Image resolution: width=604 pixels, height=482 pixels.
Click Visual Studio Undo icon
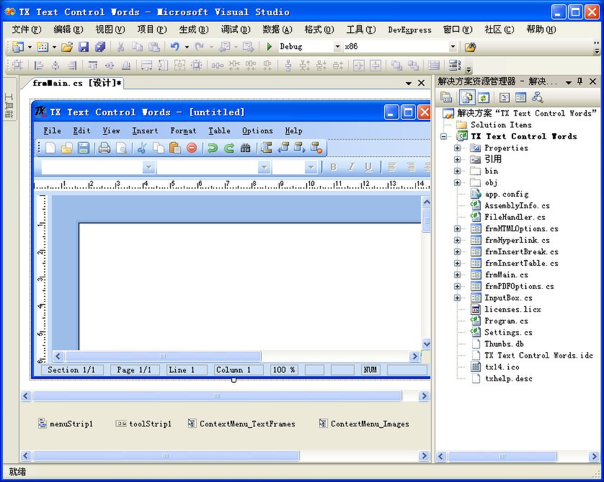point(175,46)
